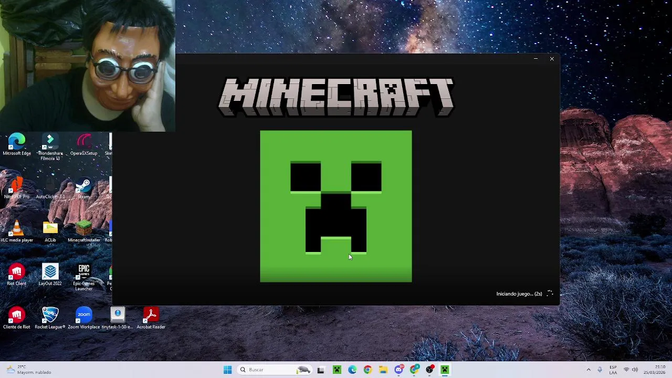Launch Rocket League from the desktop
This screenshot has width=672, height=378.
50,318
